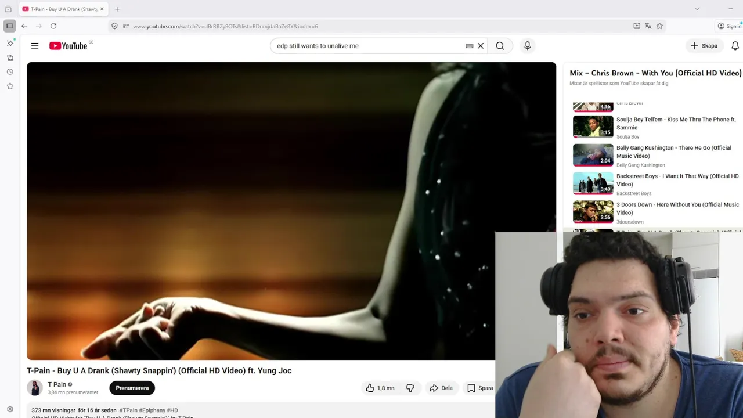The width and height of the screenshot is (743, 418).
Task: Toggle the browser sidebar panel button
Action: pos(9,26)
